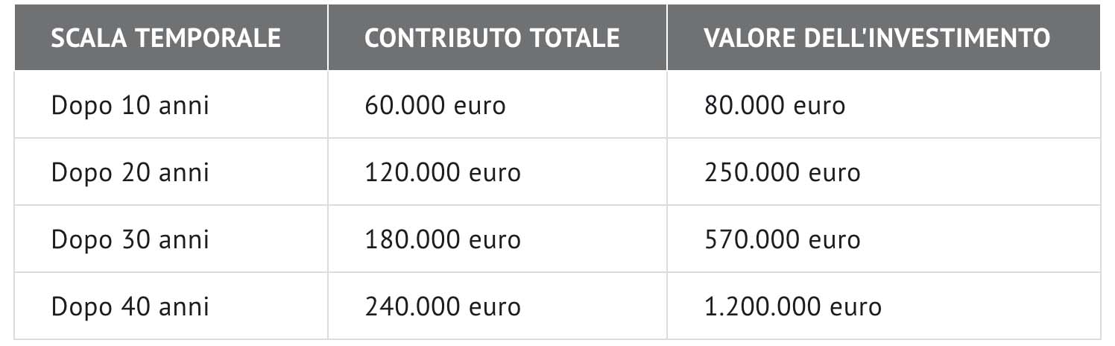Click the '180.000 euro' contribution cell
The image size is (1115, 346).
pos(443,239)
